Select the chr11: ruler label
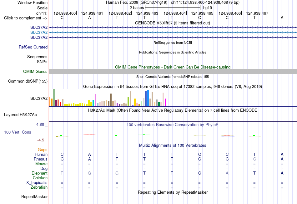Image resolution: width=297 pixels, height=204 pixels. click(x=42, y=13)
